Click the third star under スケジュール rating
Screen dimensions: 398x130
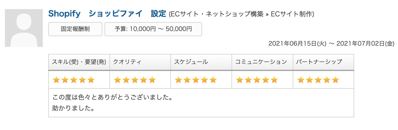196,80
